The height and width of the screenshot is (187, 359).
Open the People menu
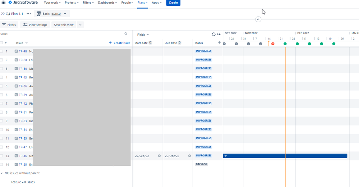[x=127, y=3]
